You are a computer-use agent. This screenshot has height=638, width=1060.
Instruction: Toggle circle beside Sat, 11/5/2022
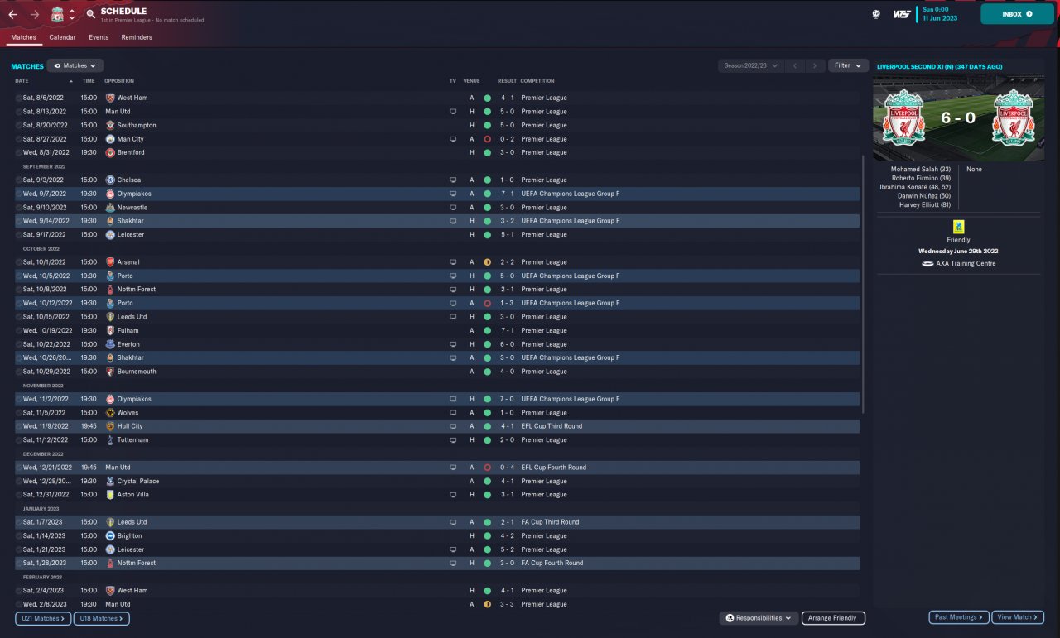(x=18, y=413)
